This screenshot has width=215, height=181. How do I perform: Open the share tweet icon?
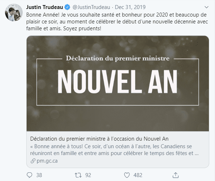click(x=175, y=175)
